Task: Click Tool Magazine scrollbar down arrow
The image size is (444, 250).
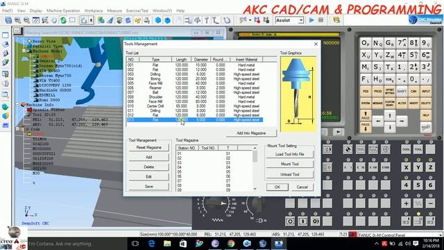Action: [255, 189]
